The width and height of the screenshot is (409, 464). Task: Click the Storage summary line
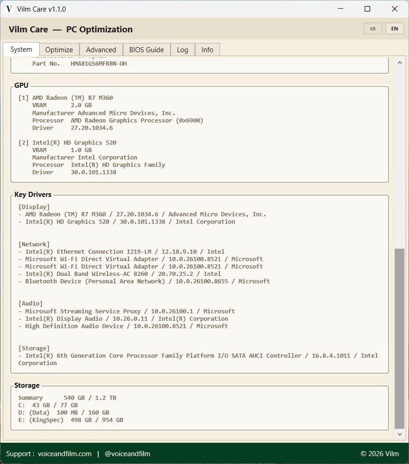coord(67,398)
